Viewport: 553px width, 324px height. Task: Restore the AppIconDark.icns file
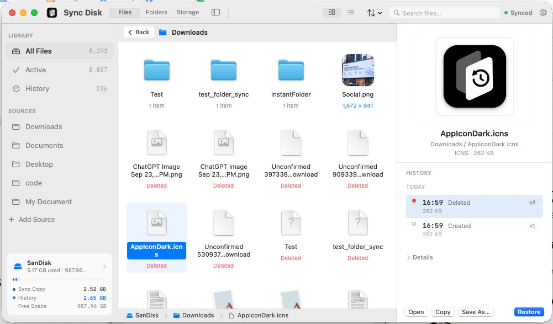pos(529,312)
